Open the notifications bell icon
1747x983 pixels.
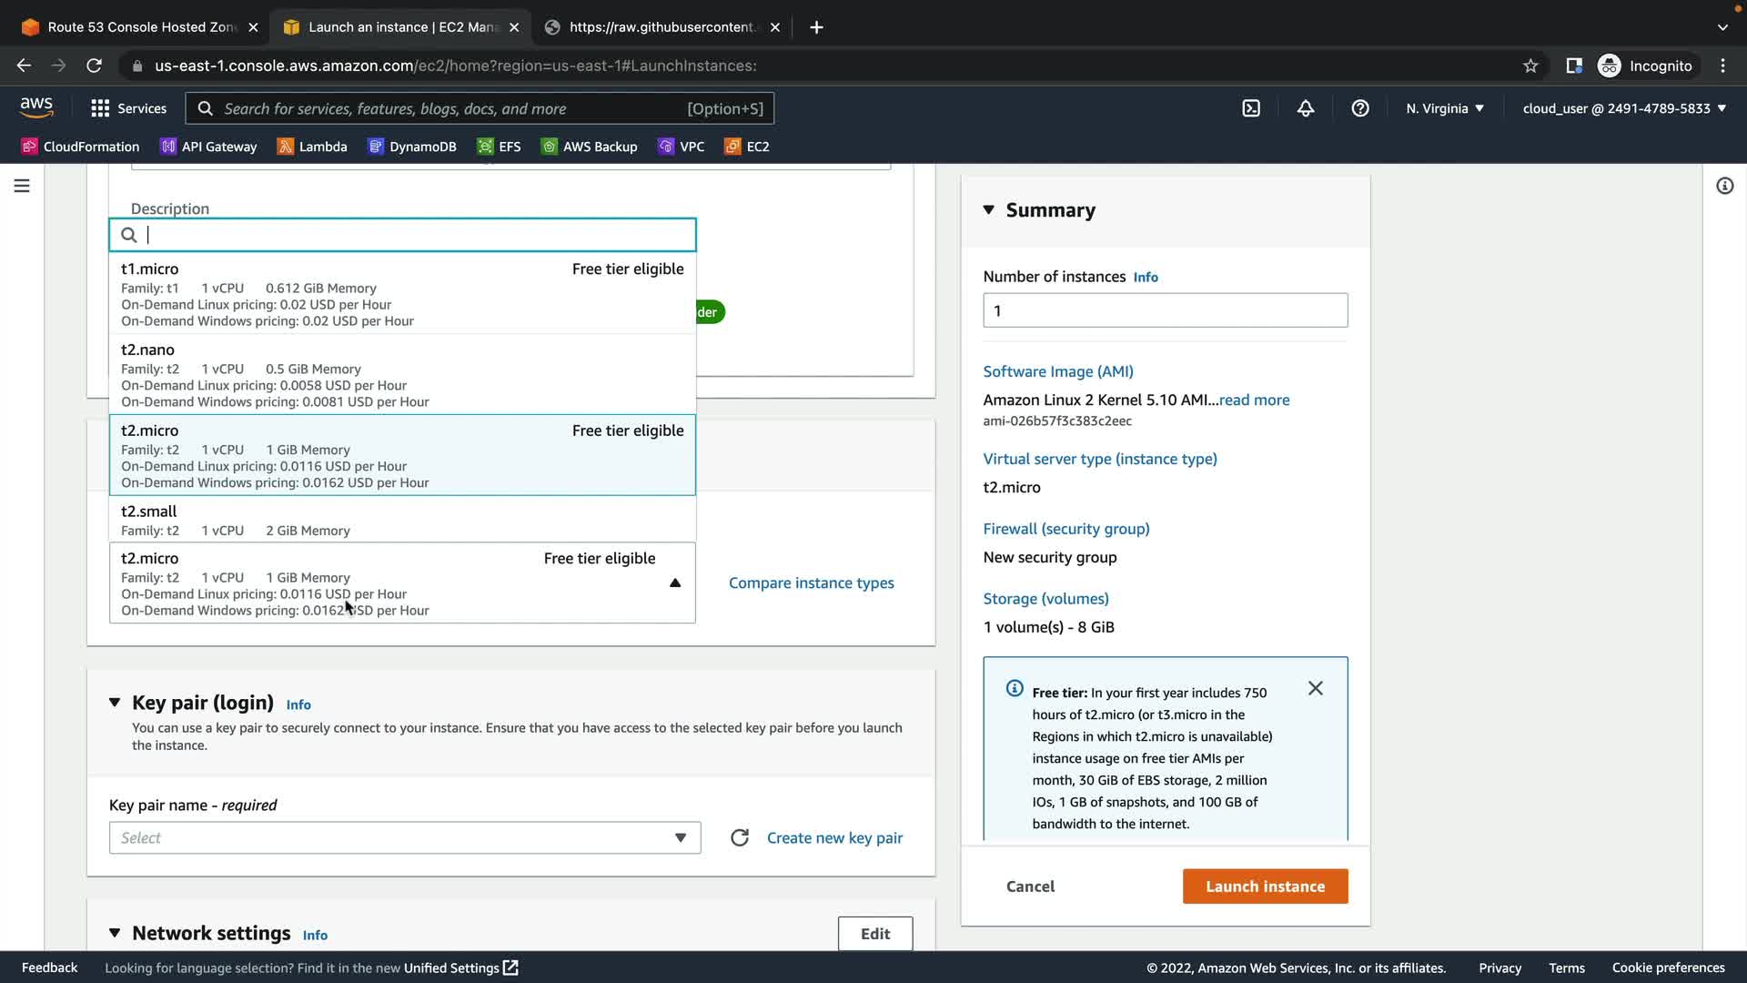tap(1306, 108)
